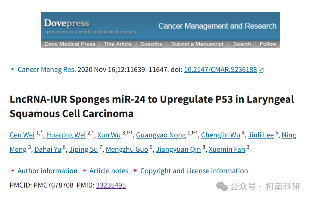Expand Copyright and License information

[194, 171]
